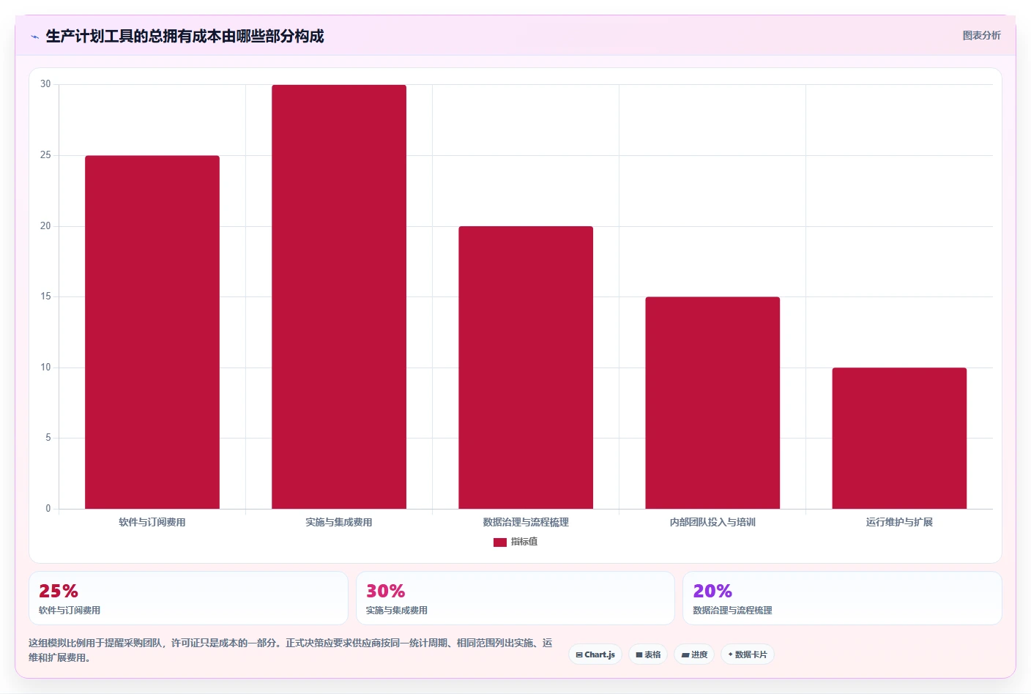The width and height of the screenshot is (1031, 694).
Task: Click the 内部团队投入与培训 bar
Action: pyautogui.click(x=712, y=403)
